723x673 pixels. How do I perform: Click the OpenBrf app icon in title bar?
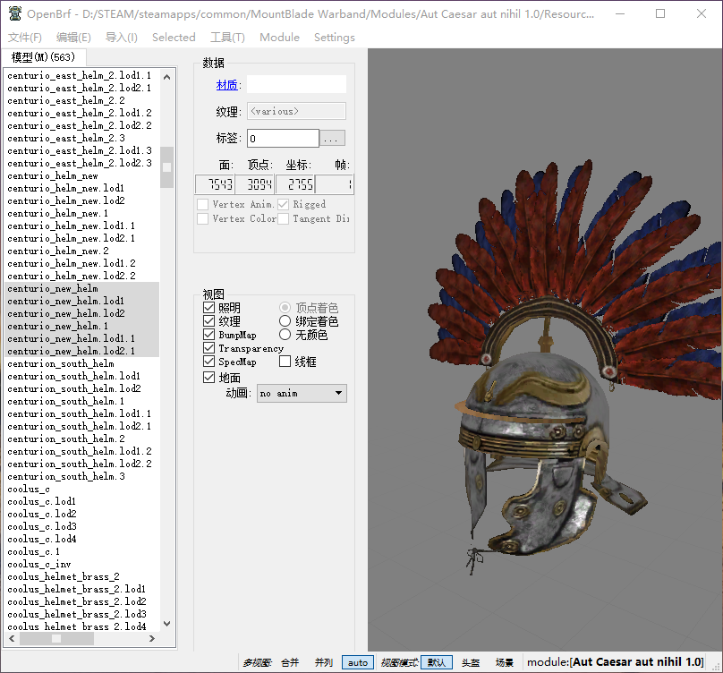pos(15,13)
